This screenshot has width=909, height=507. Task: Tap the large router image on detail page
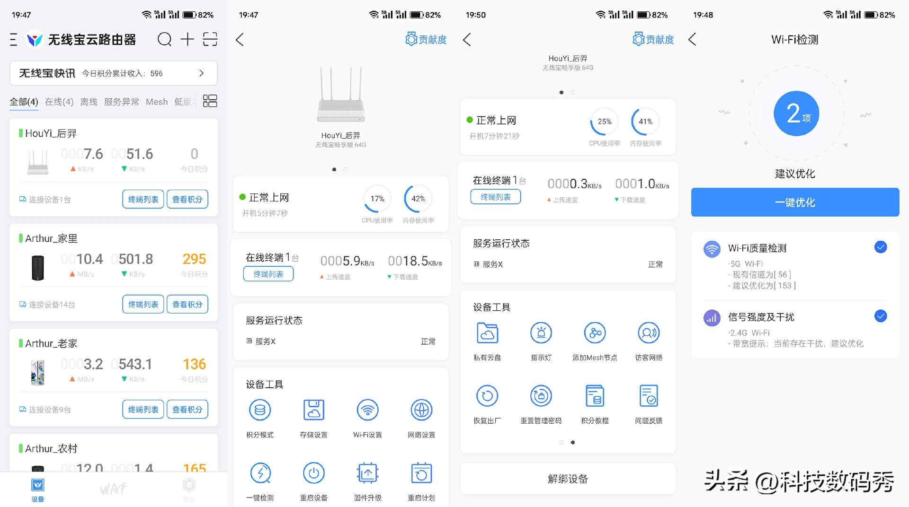(341, 96)
